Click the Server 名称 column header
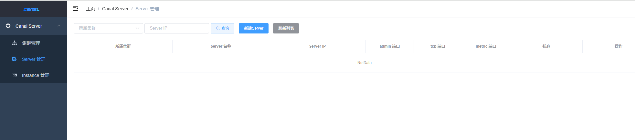The width and height of the screenshot is (635, 140). 221,46
